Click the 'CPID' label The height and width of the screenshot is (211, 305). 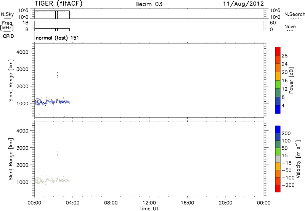coord(8,36)
